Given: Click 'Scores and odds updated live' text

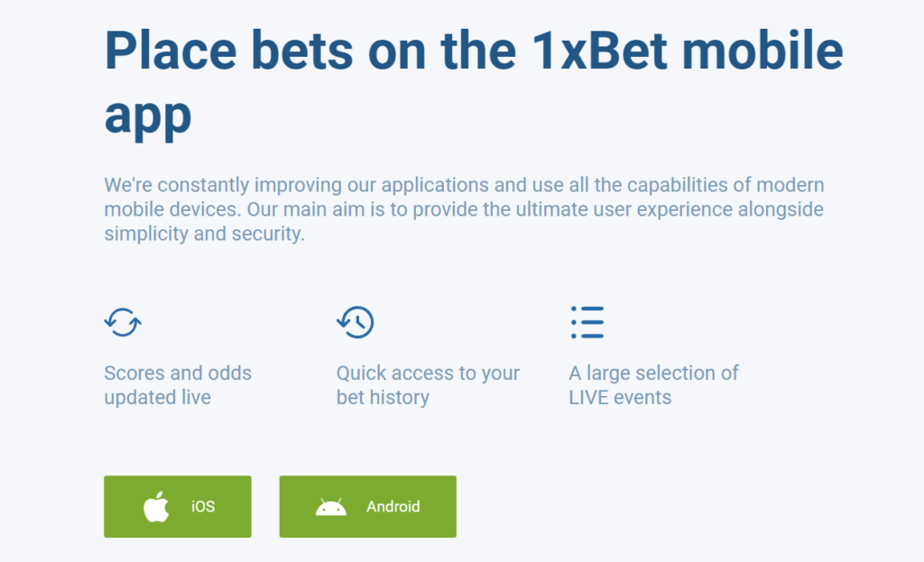Looking at the screenshot, I should pos(178,385).
